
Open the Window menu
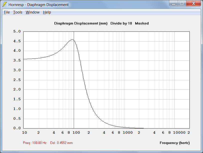click(32, 12)
